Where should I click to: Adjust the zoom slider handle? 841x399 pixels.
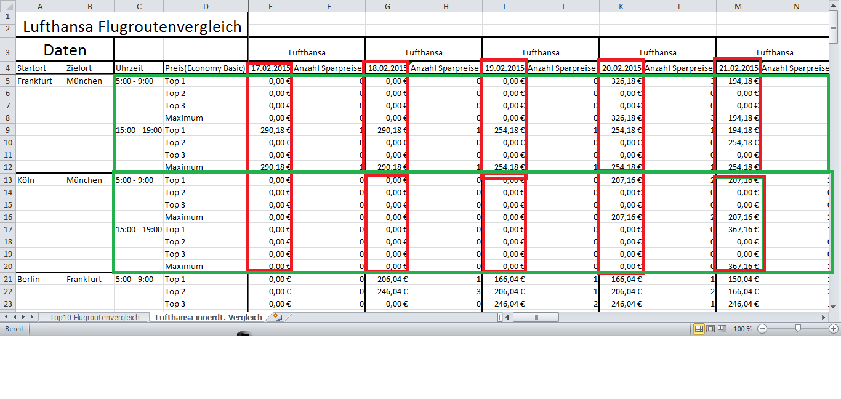pos(798,329)
